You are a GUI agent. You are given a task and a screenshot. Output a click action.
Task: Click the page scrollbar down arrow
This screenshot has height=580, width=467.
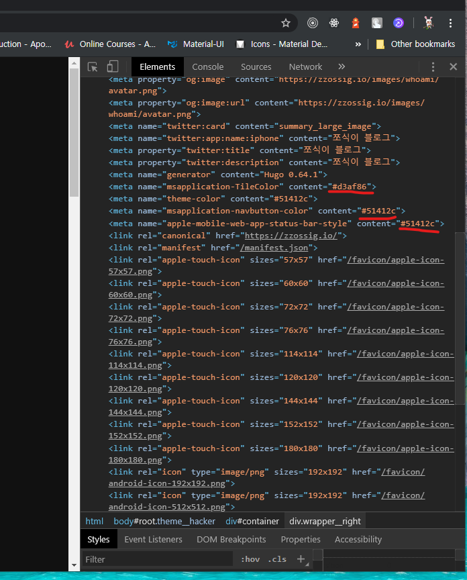point(74,565)
